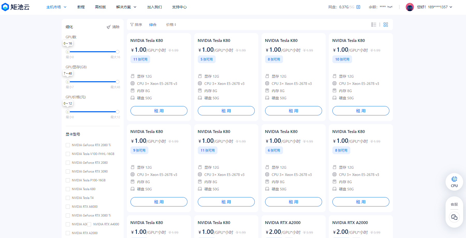This screenshot has height=238, width=466.
Task: Click the 矩池云 logo icon
Action: click(x=5, y=7)
